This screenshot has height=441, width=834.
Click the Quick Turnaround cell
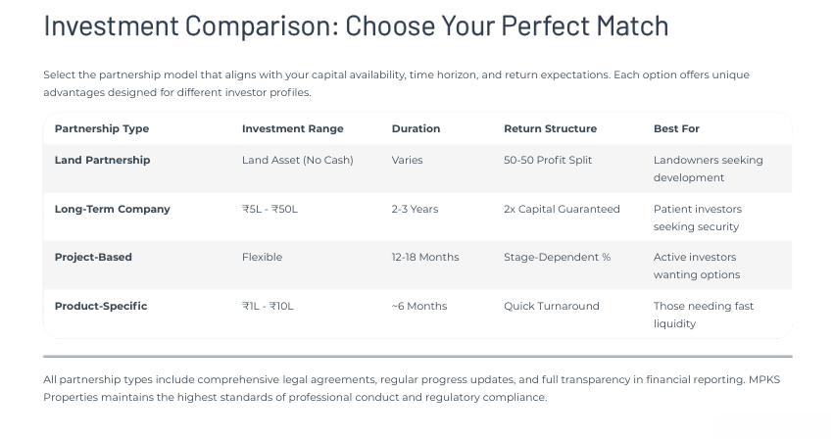(x=551, y=306)
